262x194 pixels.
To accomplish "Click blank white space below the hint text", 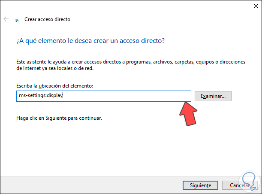I will [x=107, y=146].
